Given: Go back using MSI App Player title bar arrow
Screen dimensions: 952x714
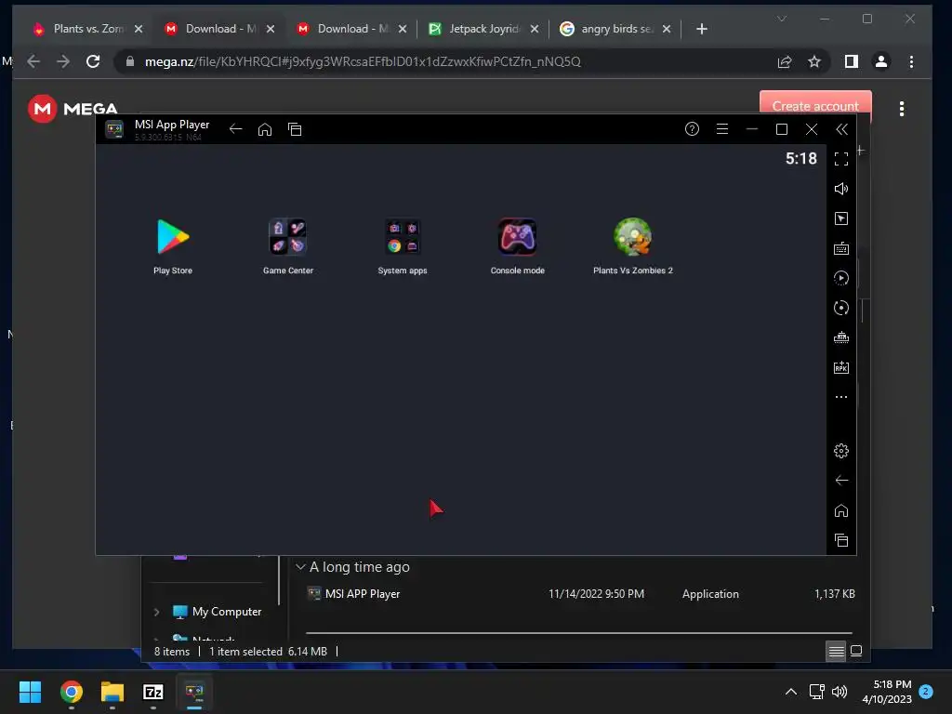Looking at the screenshot, I should point(235,128).
